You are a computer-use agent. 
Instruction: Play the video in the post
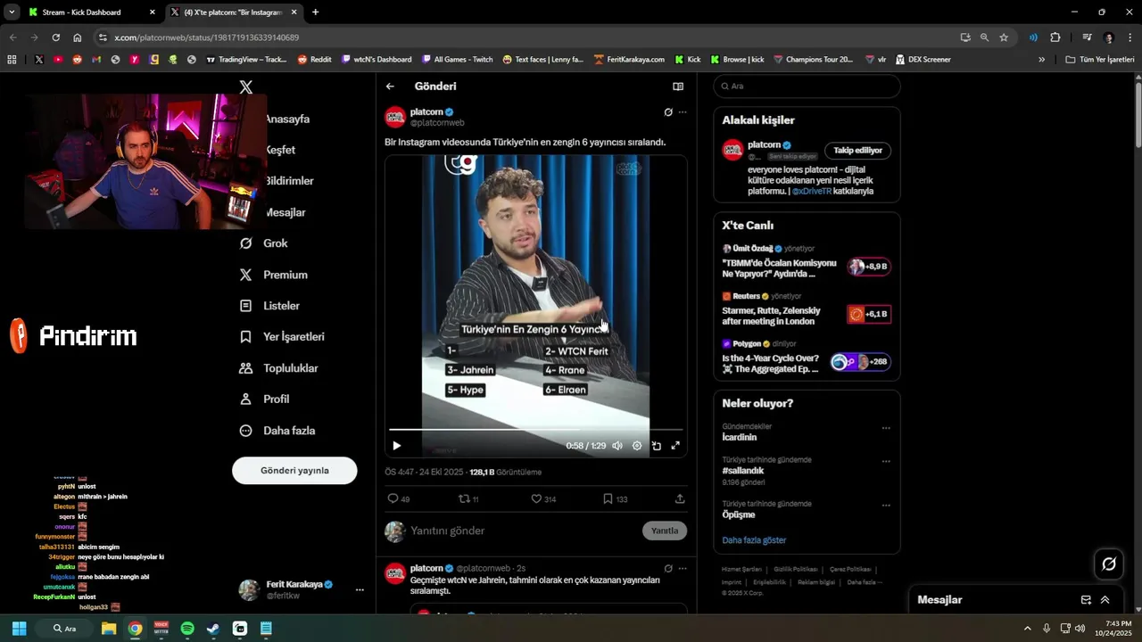point(397,446)
